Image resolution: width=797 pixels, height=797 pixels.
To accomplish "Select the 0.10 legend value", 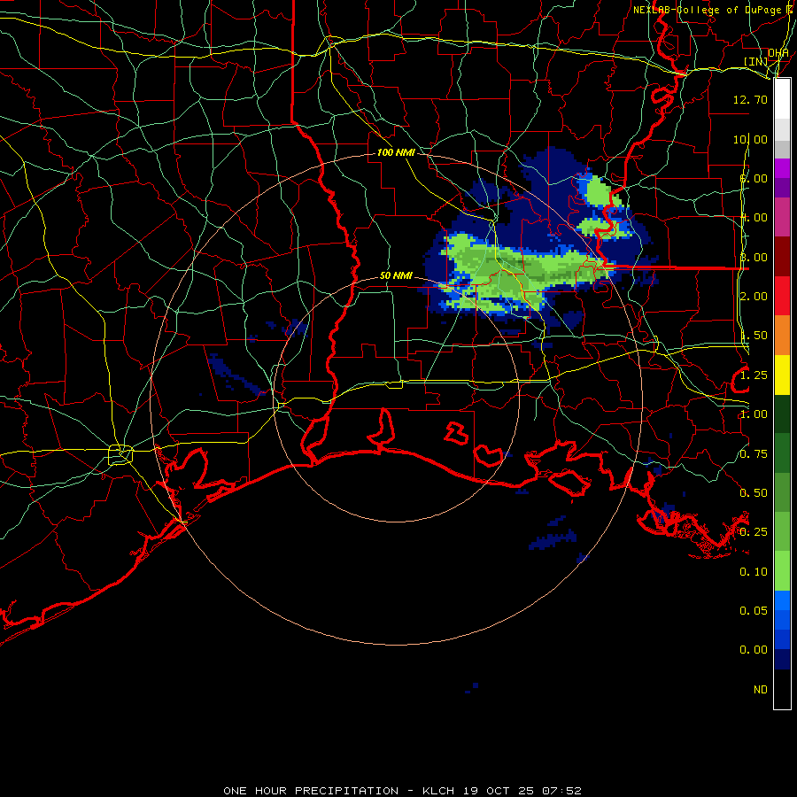I will coord(754,572).
